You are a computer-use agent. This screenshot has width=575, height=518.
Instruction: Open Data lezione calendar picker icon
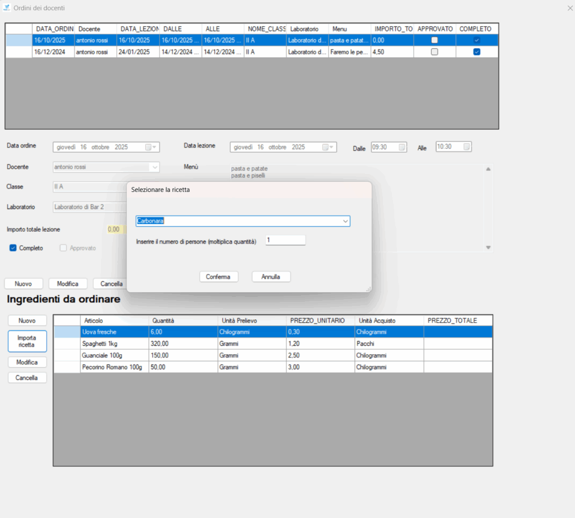click(x=326, y=147)
